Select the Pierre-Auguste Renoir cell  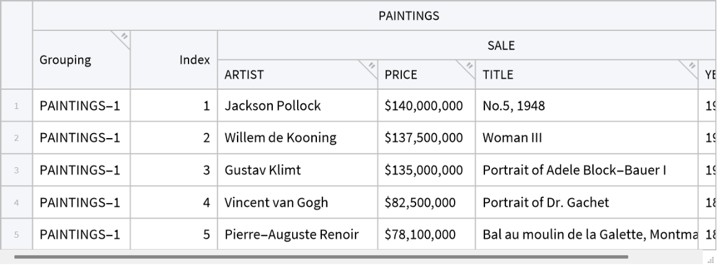(x=297, y=235)
